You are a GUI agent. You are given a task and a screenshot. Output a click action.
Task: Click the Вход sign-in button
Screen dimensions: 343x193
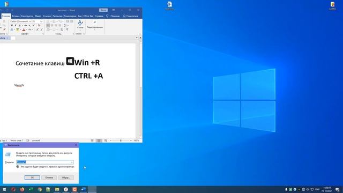(103, 10)
